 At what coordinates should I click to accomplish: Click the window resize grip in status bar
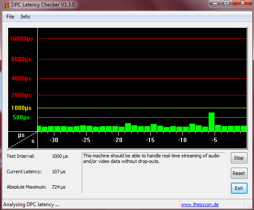250,206
